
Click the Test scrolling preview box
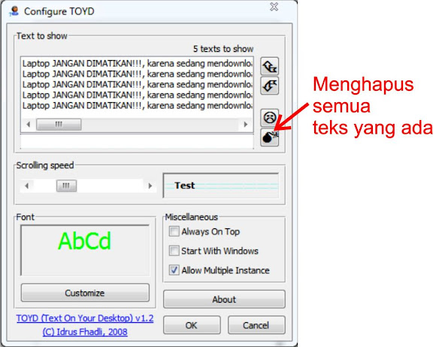pos(221,186)
